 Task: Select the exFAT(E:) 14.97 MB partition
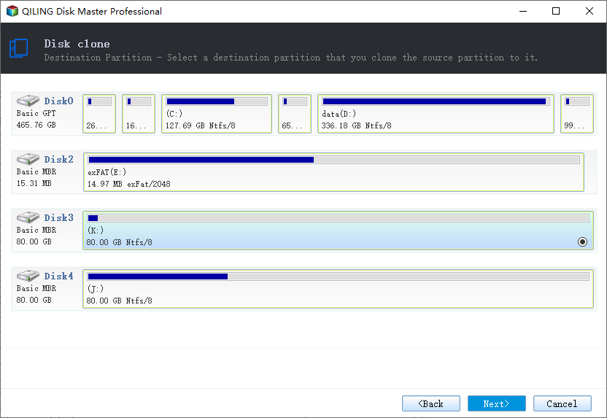click(333, 172)
